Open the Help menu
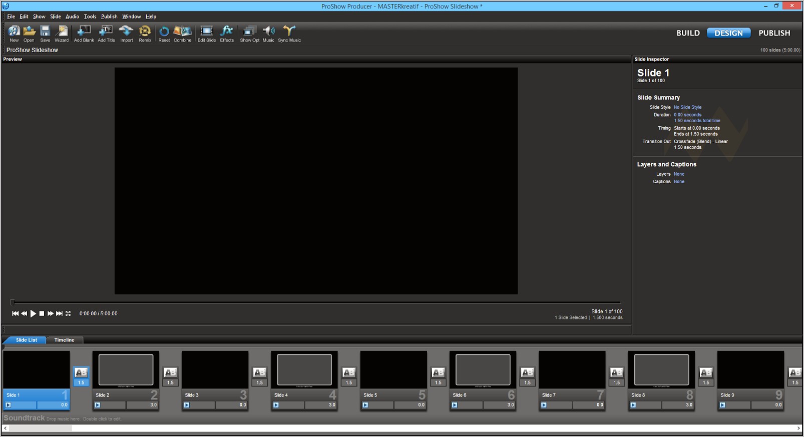This screenshot has height=437, width=804. [x=151, y=17]
